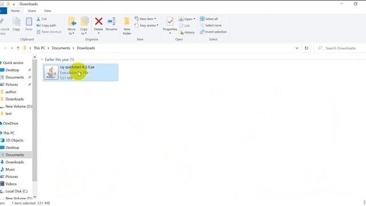Click Copy path in Clipboard group
Image resolution: width=366 pixels, height=206 pixels.
[x=46, y=25]
